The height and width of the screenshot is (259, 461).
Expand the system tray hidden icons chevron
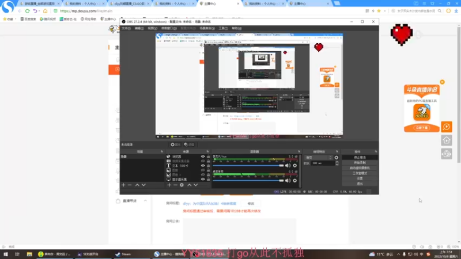tap(398, 254)
